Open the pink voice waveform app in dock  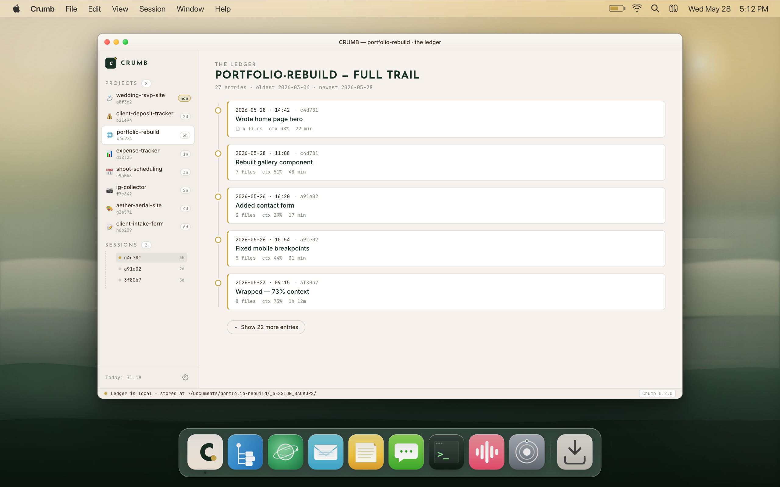(487, 452)
